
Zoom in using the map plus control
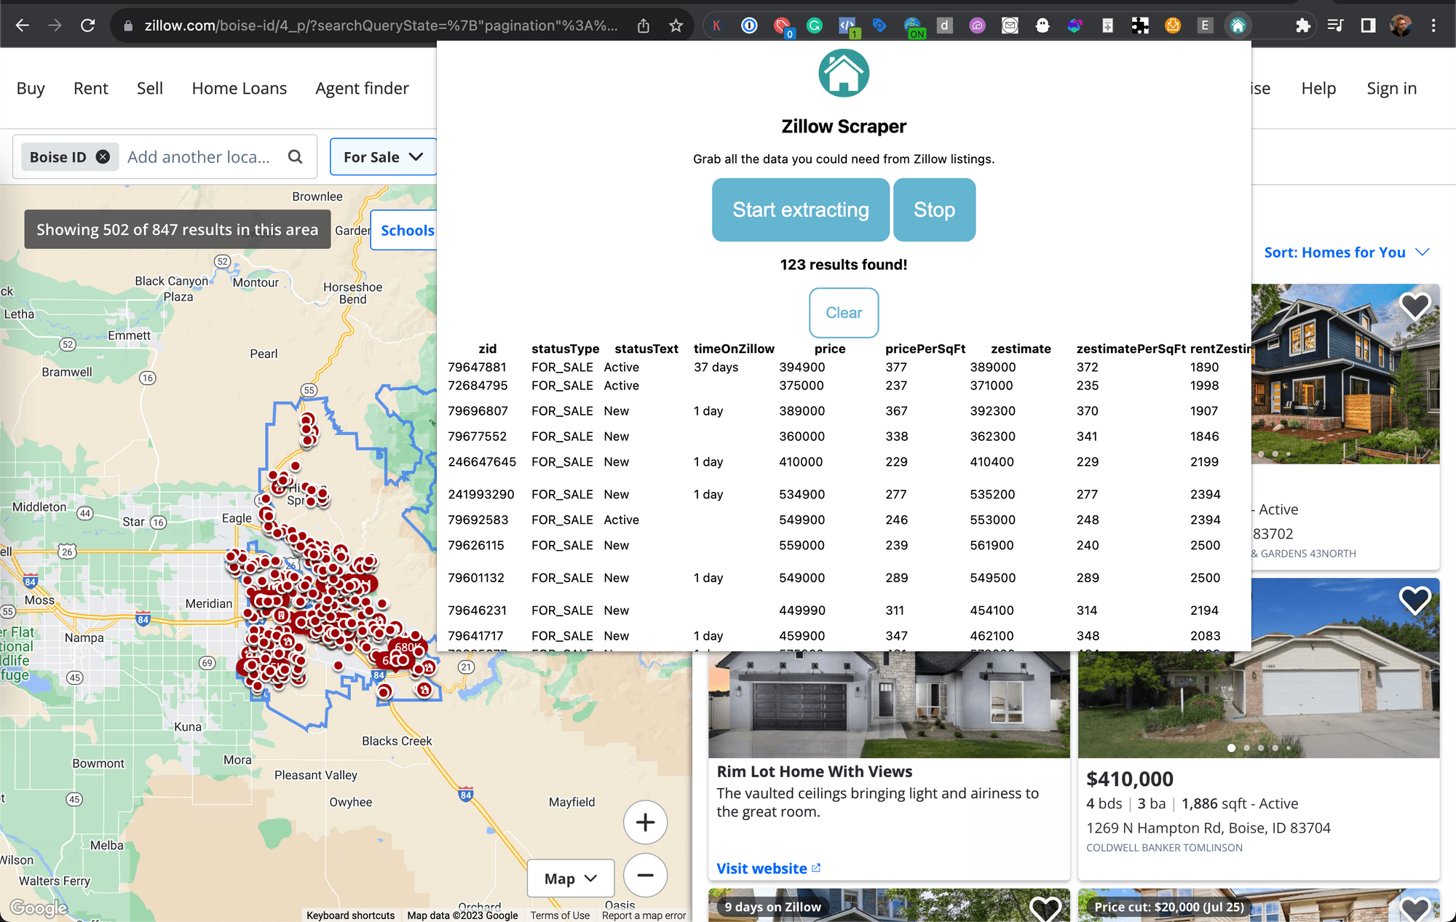[645, 822]
